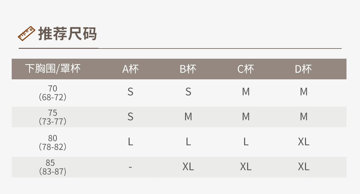The height and width of the screenshot is (194, 360).
Task: Click the dash for 85 A杯
Action: coord(130,167)
